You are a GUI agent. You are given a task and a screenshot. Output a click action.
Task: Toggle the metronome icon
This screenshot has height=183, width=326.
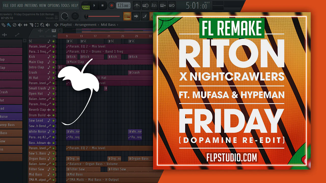click(x=137, y=5)
